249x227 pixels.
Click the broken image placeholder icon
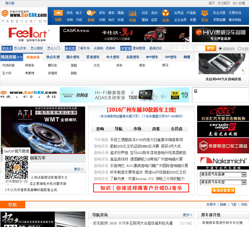coord(196,91)
